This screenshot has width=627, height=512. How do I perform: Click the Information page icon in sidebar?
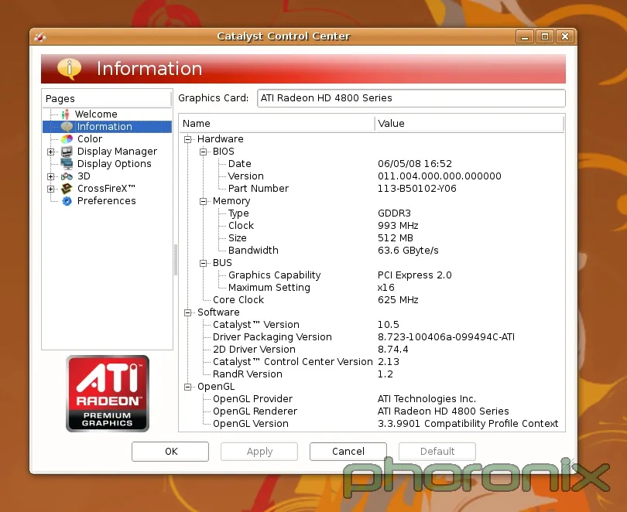pos(67,127)
